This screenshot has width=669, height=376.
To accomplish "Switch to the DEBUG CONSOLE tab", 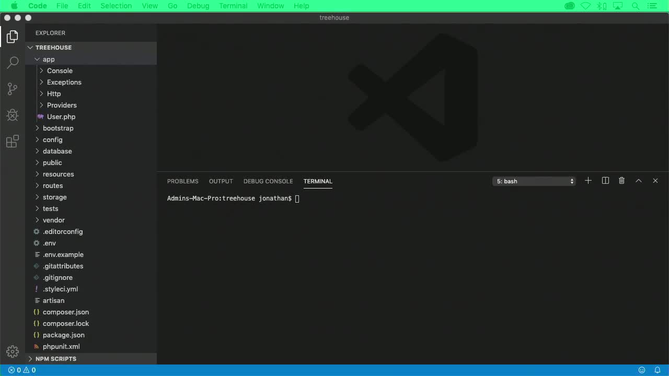I will pyautogui.click(x=268, y=181).
